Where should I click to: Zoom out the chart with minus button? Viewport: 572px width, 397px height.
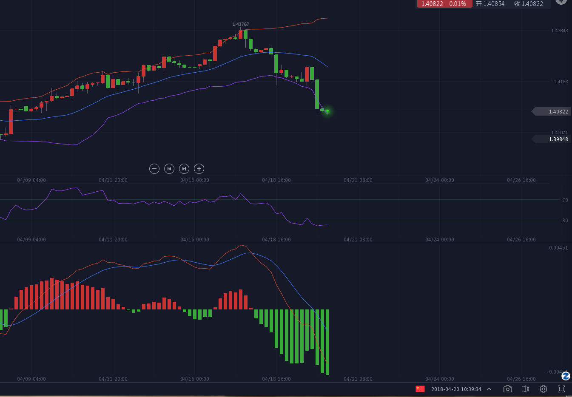pos(154,169)
